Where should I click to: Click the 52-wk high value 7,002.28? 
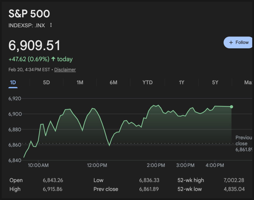pos(233,180)
